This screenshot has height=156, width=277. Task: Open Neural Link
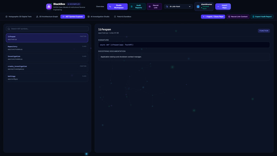[x=154, y=7]
